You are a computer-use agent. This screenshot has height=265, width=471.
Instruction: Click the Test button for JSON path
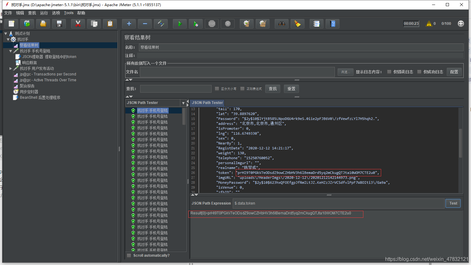(453, 203)
